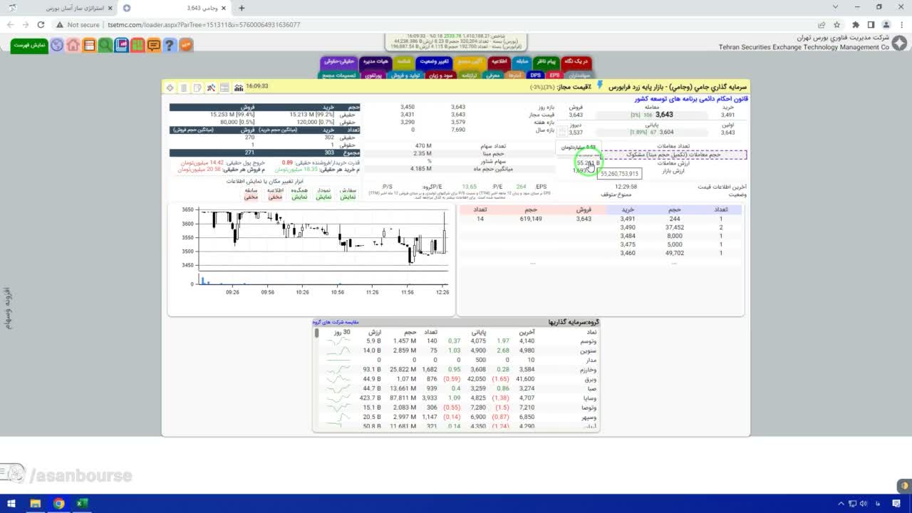Click the 30-day sparkline for وتوسم
The height and width of the screenshot is (513, 912).
pos(338,341)
